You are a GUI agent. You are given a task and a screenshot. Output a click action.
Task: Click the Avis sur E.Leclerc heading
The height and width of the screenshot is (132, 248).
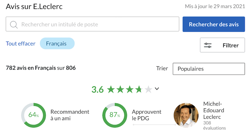pos(34,6)
